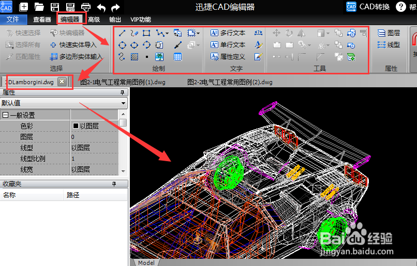Click the 单行文本 button
The width and height of the screenshot is (417, 266).
[x=228, y=44]
